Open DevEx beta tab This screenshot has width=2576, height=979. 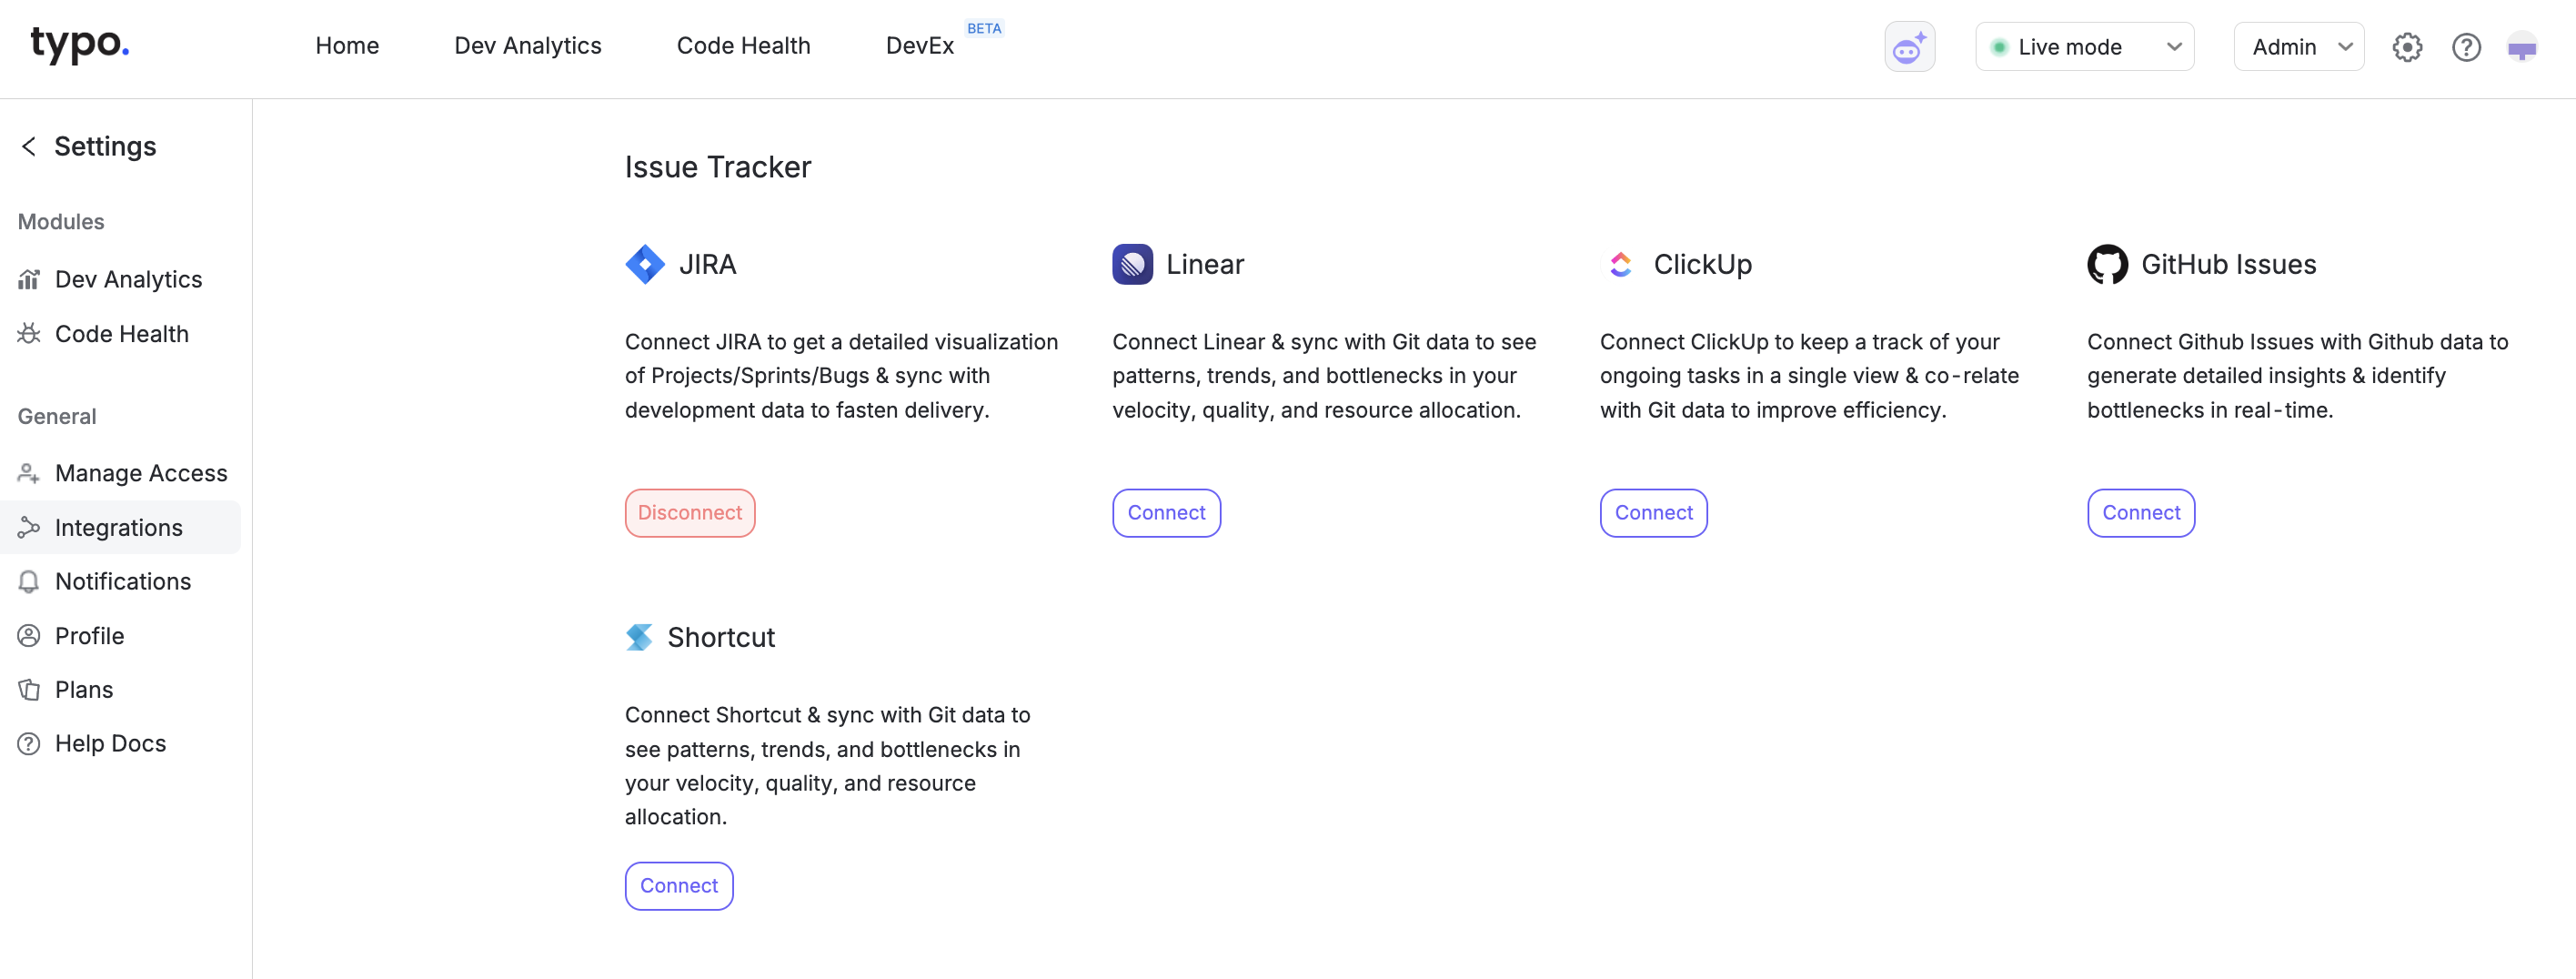click(920, 45)
